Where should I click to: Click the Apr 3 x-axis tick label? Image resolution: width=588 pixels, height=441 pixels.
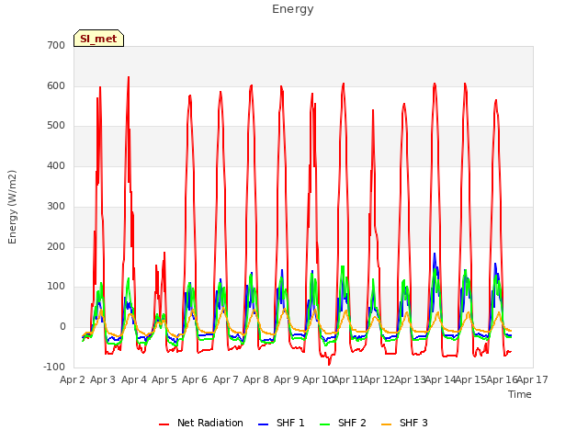click(x=103, y=379)
